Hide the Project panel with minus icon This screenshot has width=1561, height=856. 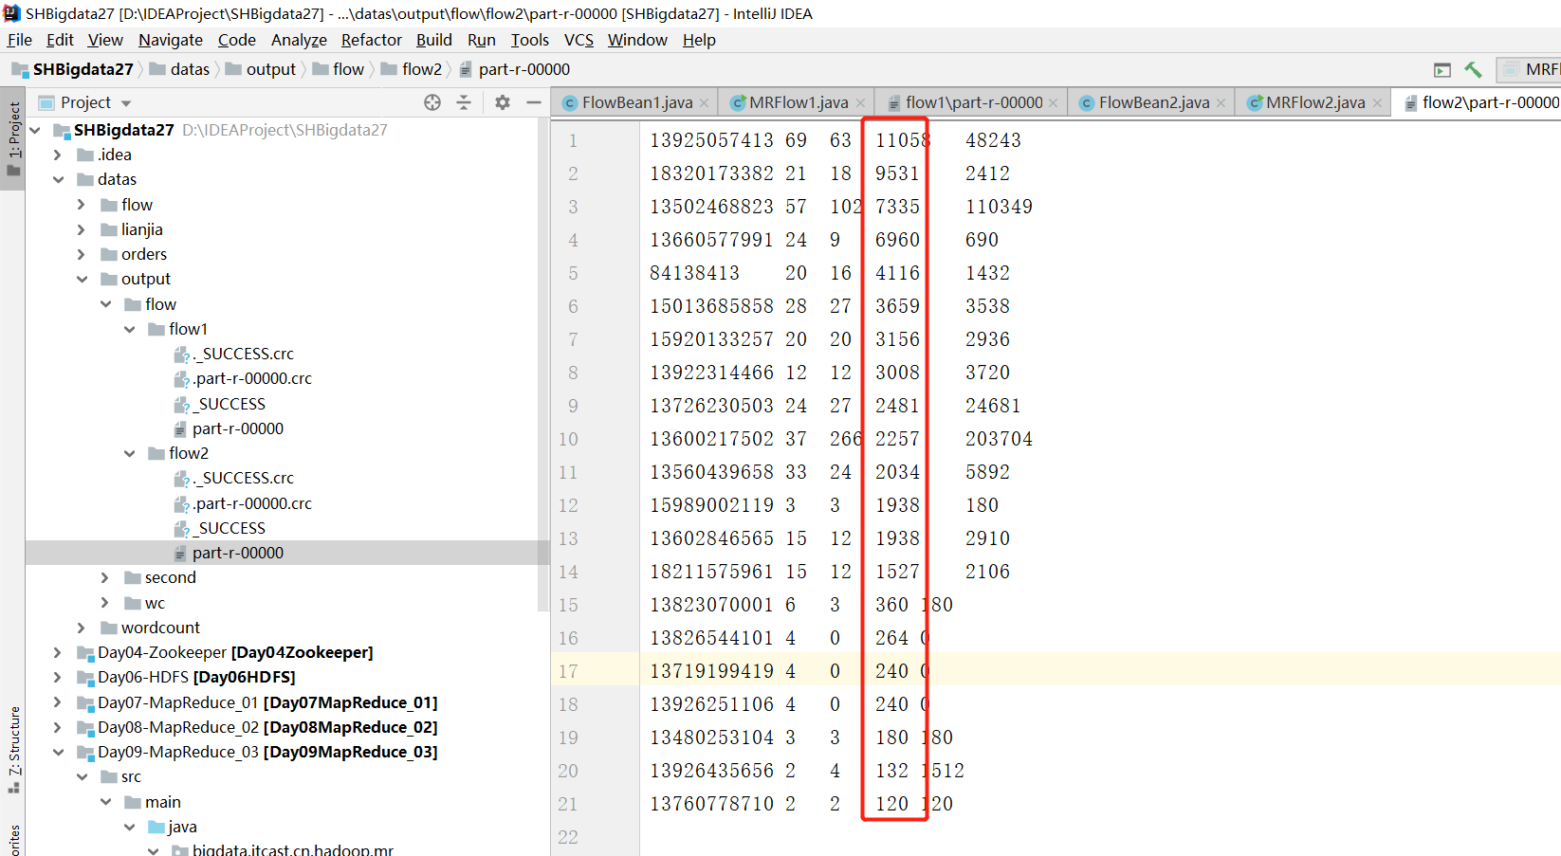[534, 102]
